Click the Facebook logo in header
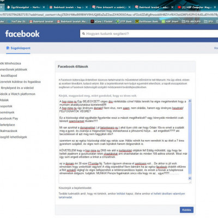The height and width of the screenshot is (218, 218). [22, 34]
